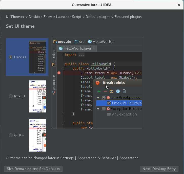Click the closing brace fold marker
184x174 pixels.
click(63, 114)
